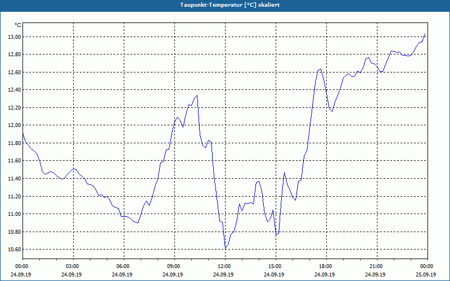
Task: Pick the 12:00 time label
Action: tap(224, 266)
